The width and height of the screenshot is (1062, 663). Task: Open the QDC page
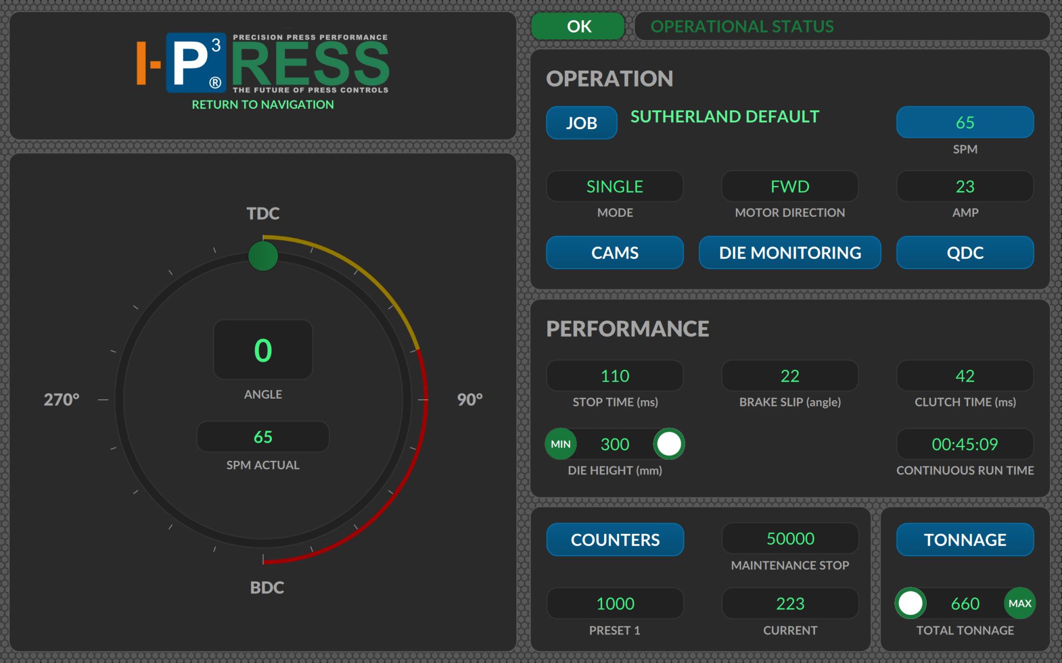pos(965,252)
